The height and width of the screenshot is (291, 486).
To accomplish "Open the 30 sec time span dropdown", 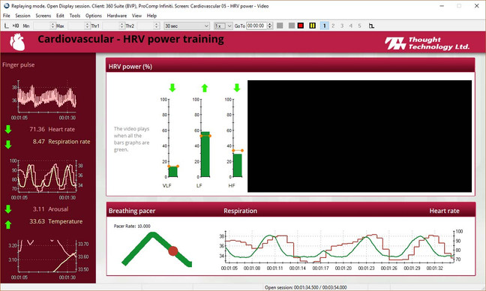I will (x=187, y=25).
